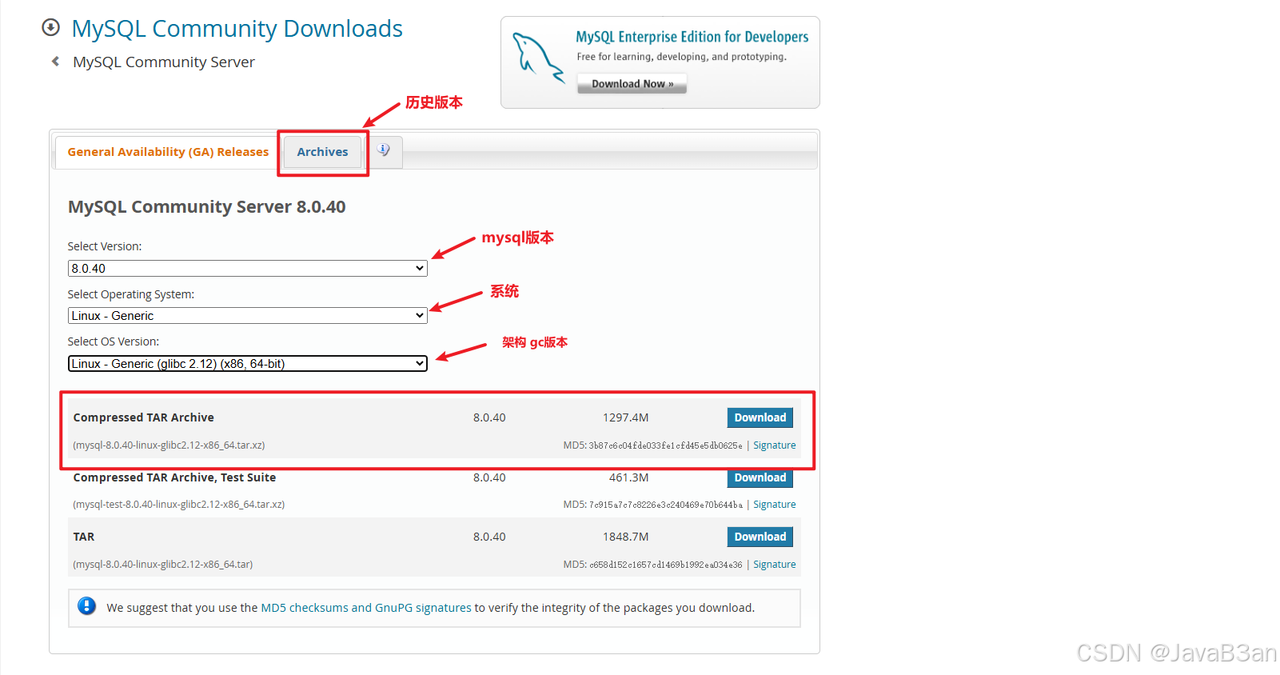
Task: Download the TAR 1848.7M package
Action: (x=760, y=537)
